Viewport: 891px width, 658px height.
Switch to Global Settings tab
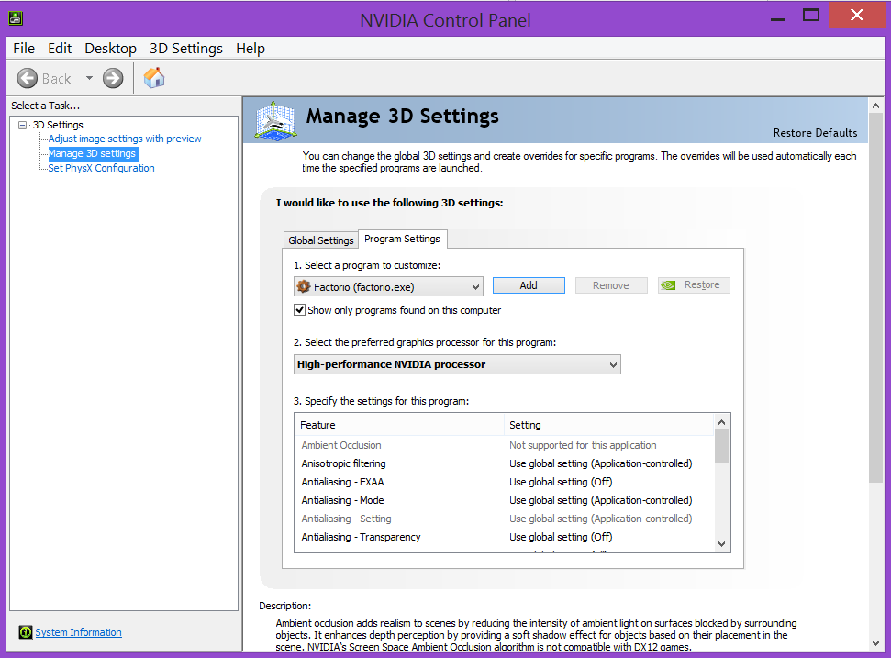click(321, 240)
